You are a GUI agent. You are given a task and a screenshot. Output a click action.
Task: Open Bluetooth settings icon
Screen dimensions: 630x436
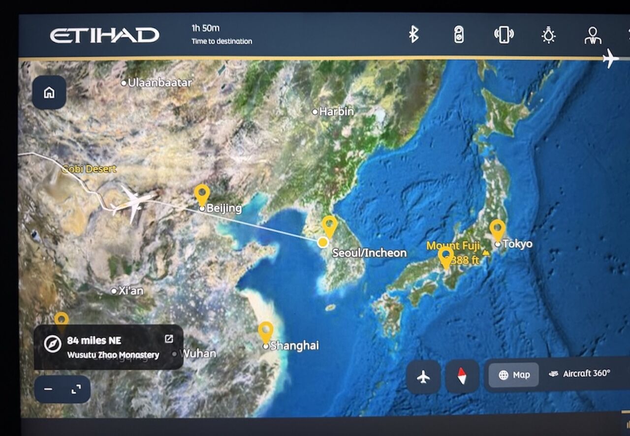413,34
